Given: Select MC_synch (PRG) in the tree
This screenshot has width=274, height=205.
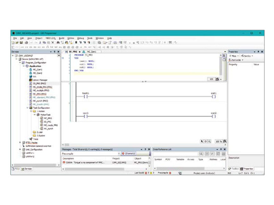Looking at the screenshot, I should 41,101.
